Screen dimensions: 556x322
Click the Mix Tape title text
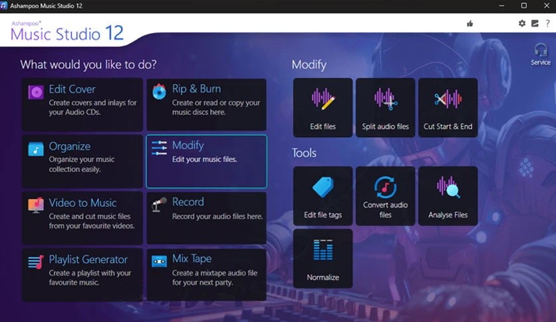coord(192,259)
